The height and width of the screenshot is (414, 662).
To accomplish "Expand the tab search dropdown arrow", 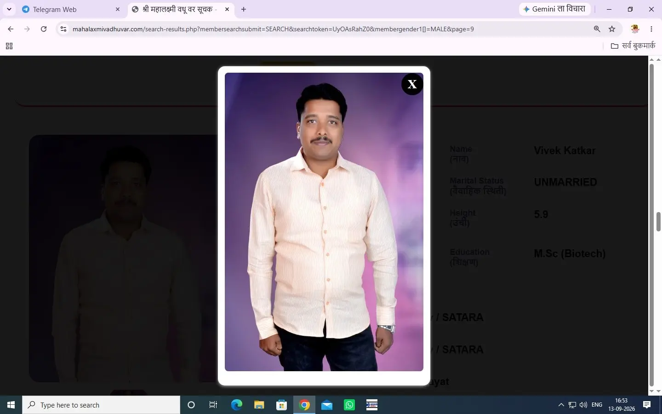I will 9,9.
